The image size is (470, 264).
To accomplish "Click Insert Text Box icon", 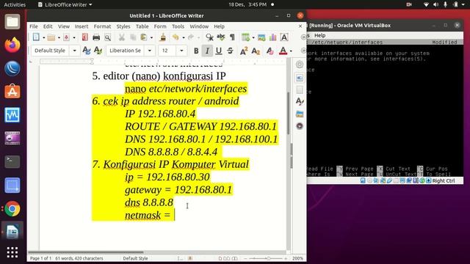I will [284, 37].
